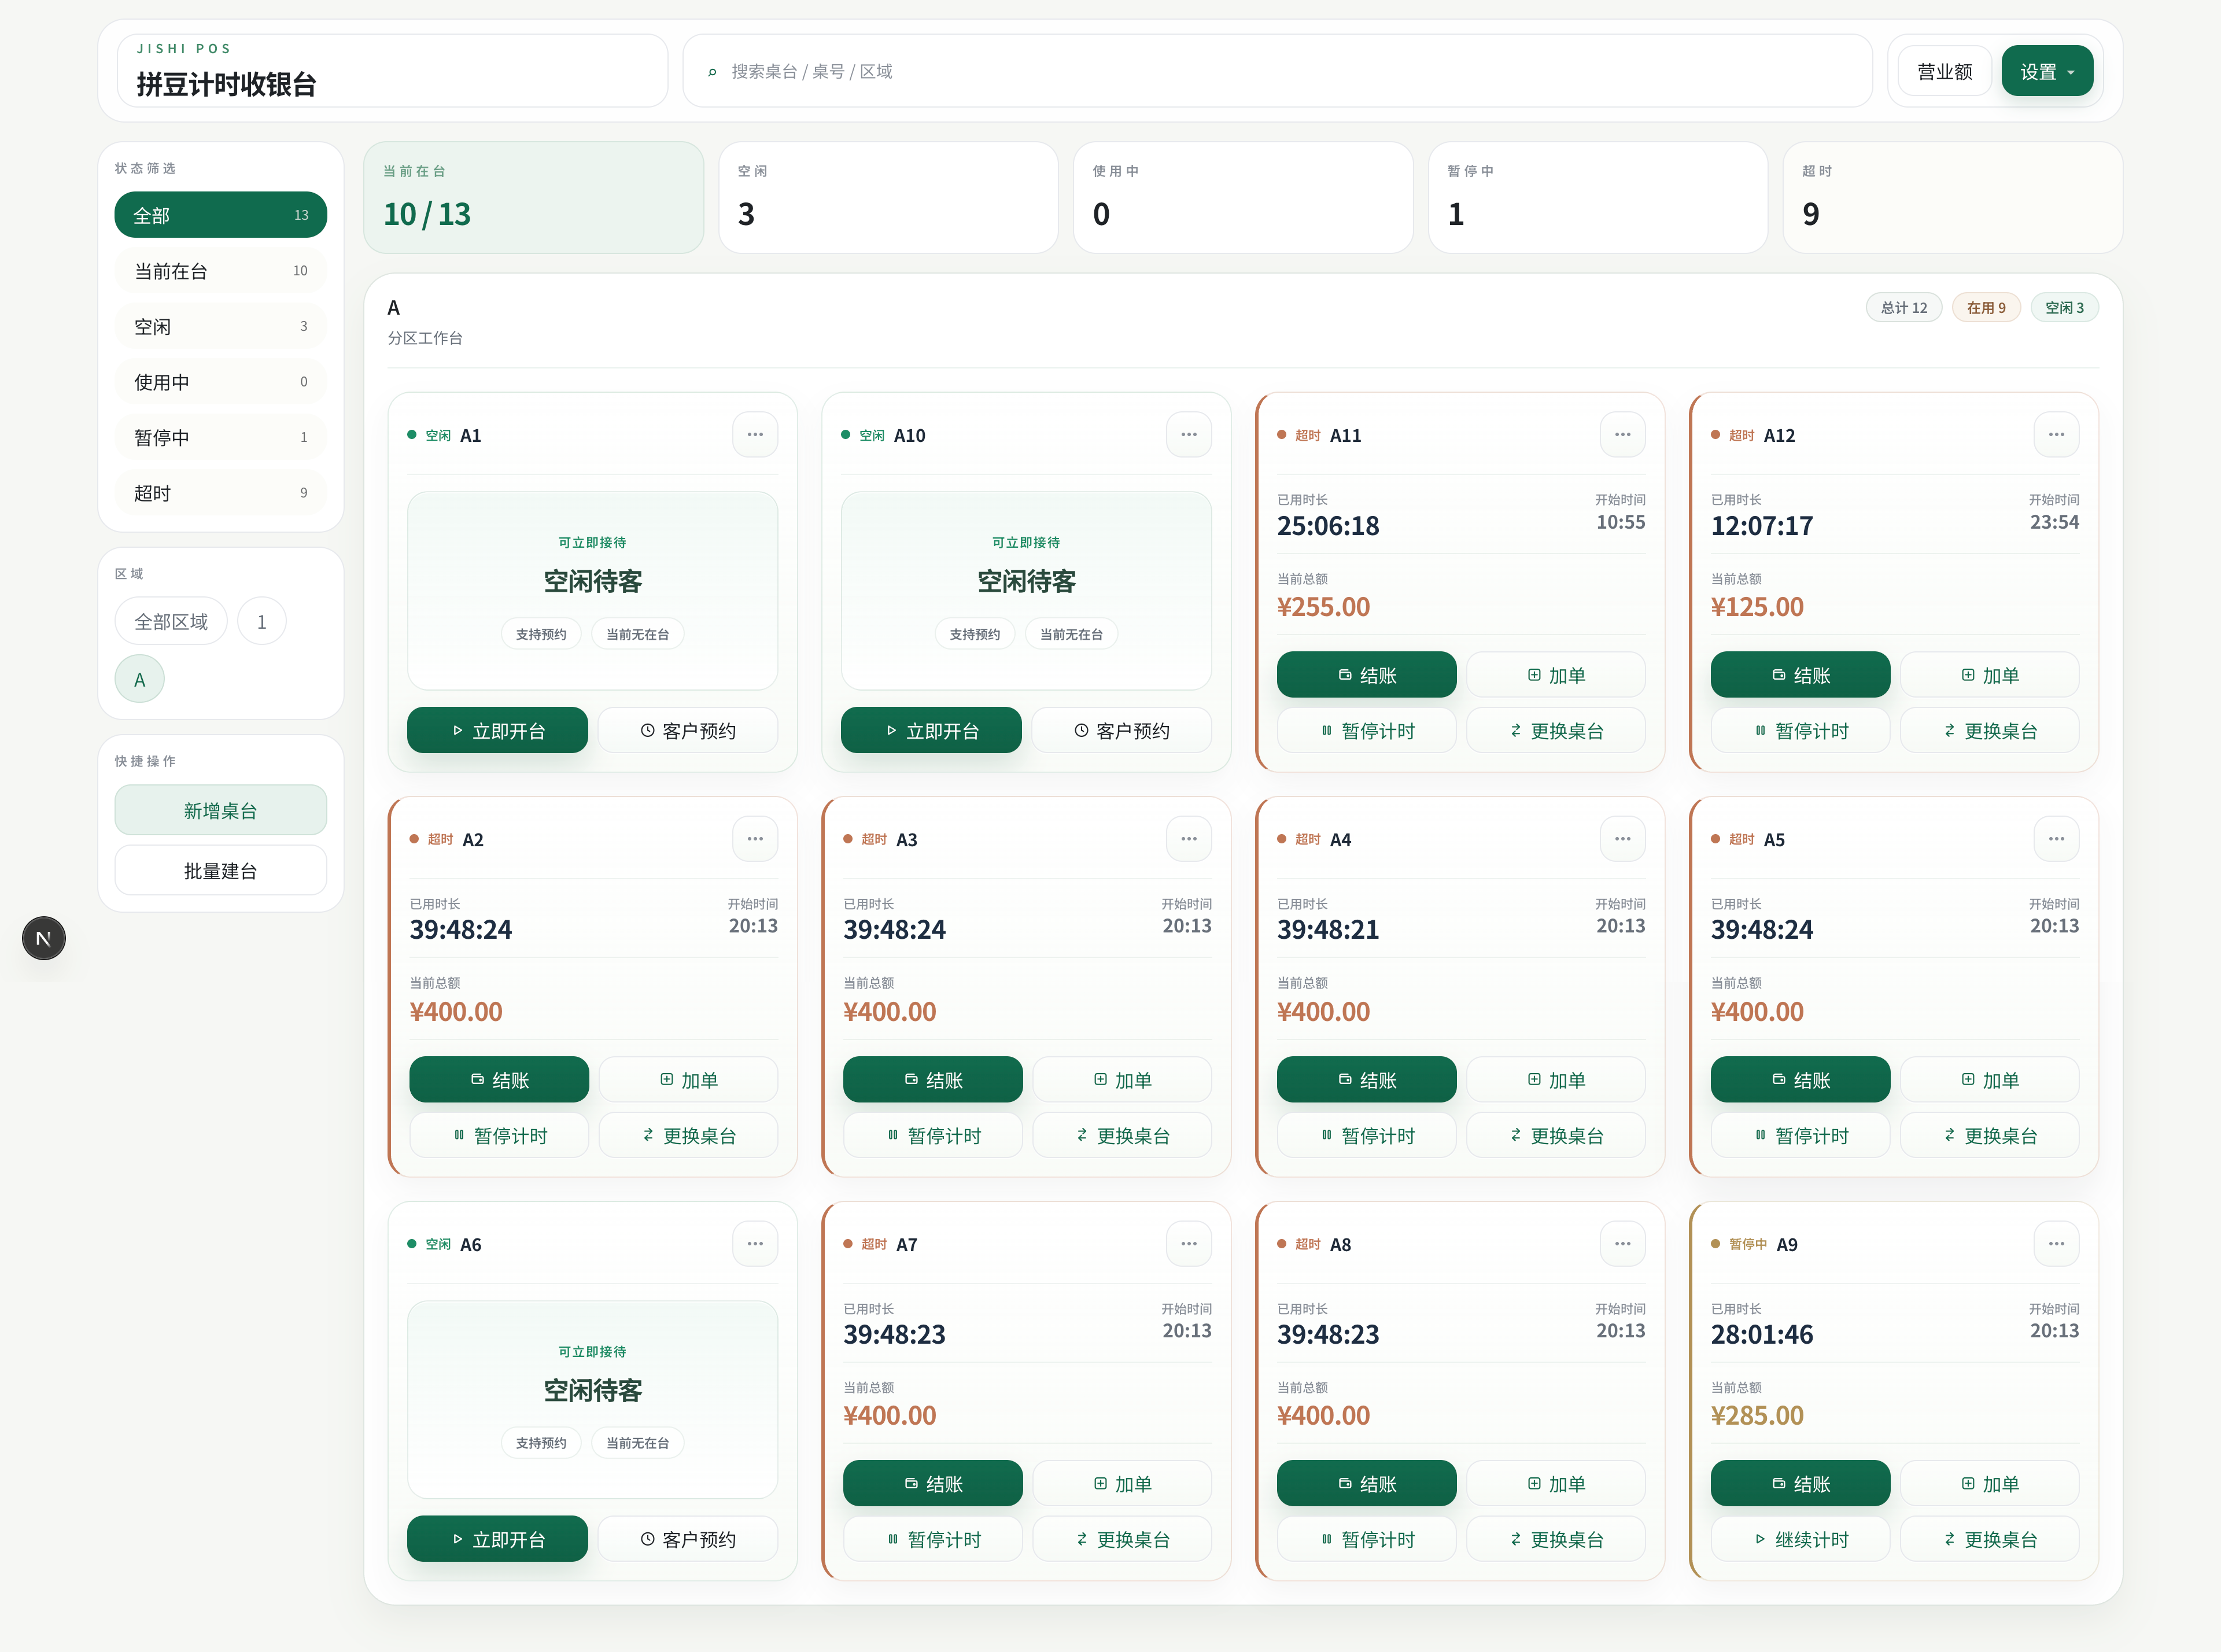Open more options for table A12
The image size is (2221, 1652).
click(x=2055, y=435)
